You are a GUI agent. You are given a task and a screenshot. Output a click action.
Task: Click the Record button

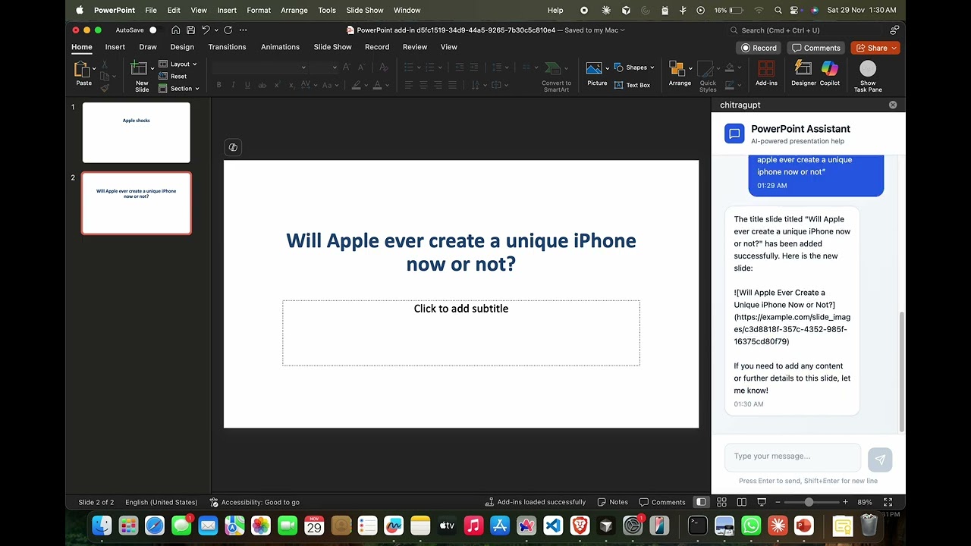click(758, 48)
